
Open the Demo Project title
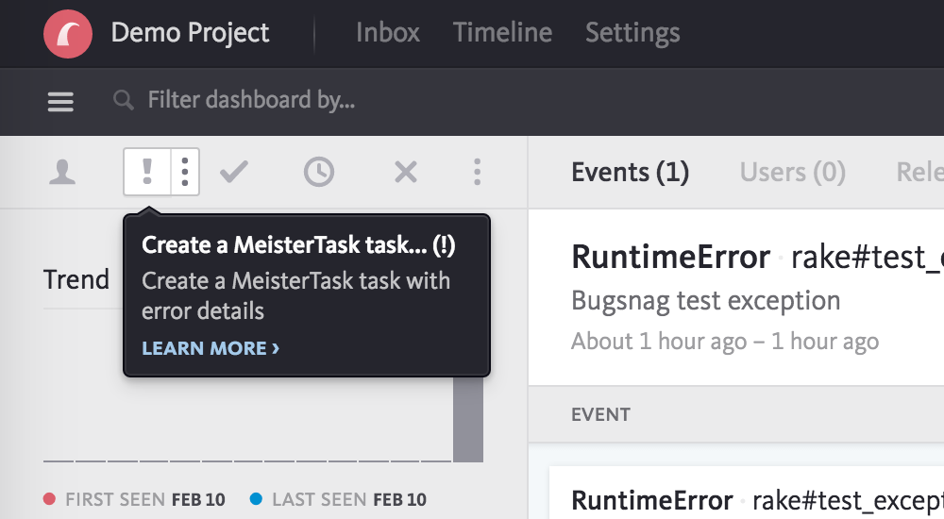tap(191, 33)
